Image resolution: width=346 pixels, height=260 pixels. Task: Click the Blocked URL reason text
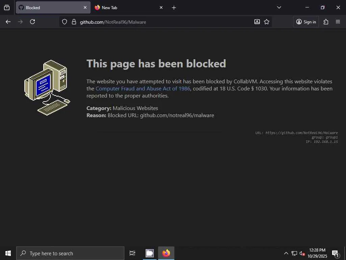pos(161,115)
